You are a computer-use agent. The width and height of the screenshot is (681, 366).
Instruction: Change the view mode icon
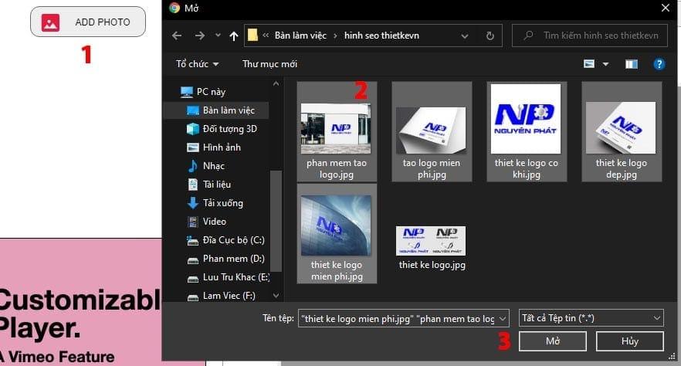(x=589, y=64)
